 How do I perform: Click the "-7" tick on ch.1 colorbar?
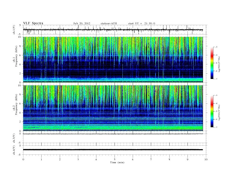point(216,79)
